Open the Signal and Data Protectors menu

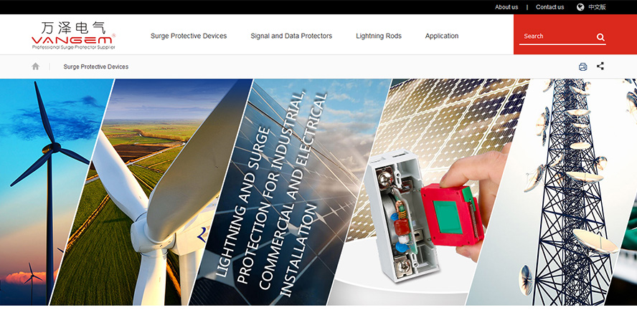tap(291, 36)
